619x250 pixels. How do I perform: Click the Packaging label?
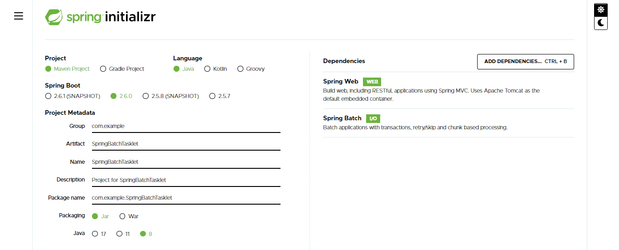tap(72, 216)
